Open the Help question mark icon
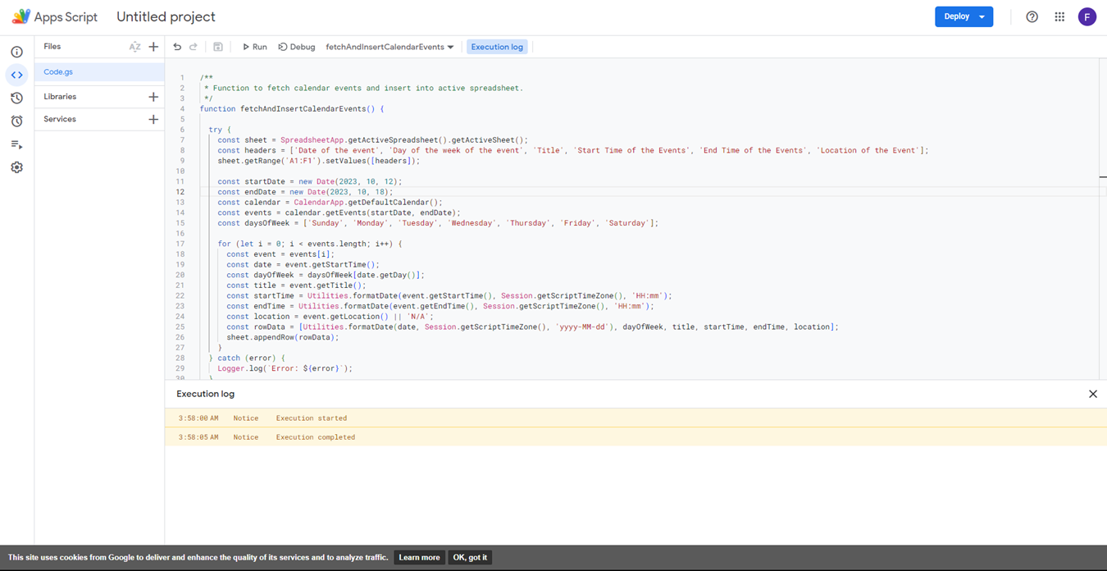 point(1032,16)
